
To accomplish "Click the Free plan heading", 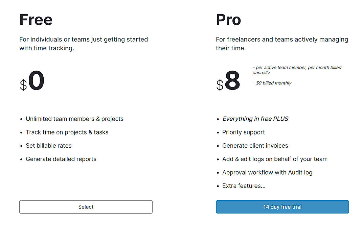I will pos(36,20).
